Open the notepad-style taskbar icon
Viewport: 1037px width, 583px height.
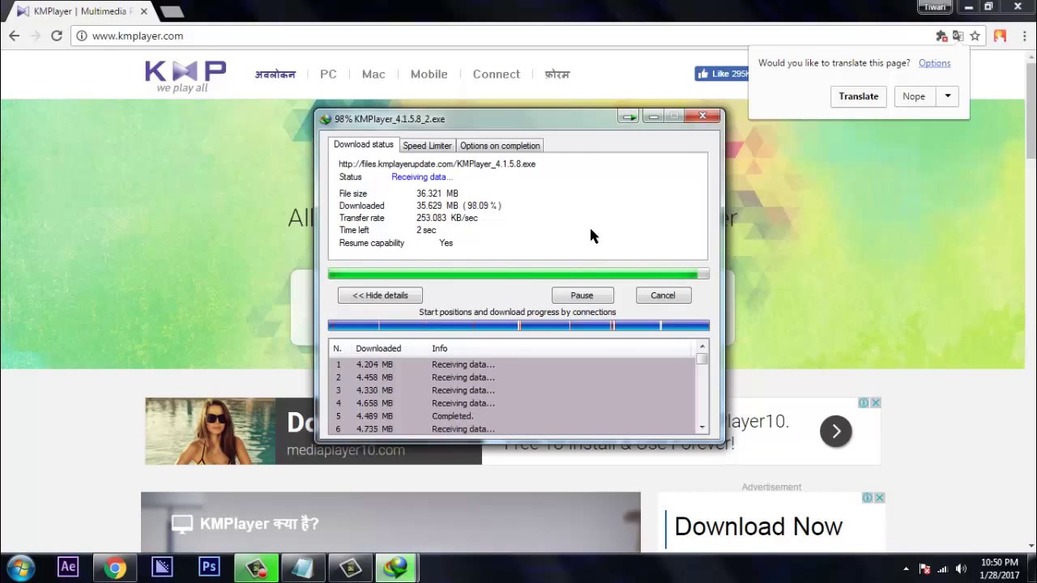coord(303,568)
